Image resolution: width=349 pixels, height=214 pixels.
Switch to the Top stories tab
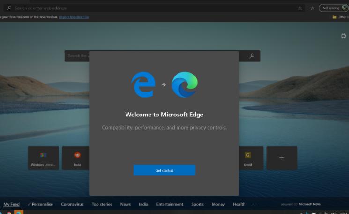pos(102,204)
